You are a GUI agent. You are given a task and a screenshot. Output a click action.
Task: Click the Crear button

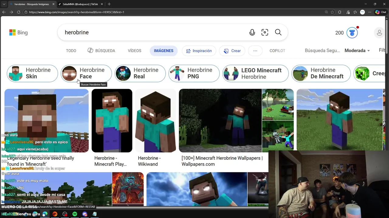point(232,51)
